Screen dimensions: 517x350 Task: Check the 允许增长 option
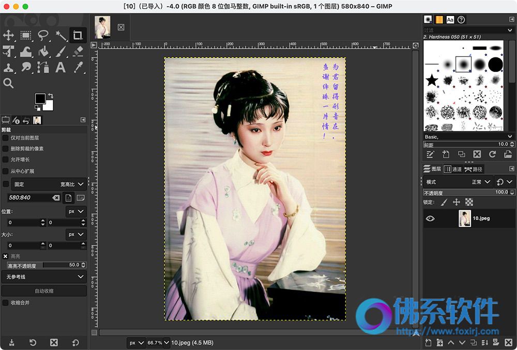coord(5,159)
